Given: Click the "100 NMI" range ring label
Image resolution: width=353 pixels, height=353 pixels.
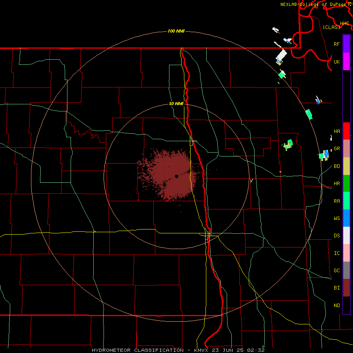Looking at the screenshot, I should (176, 31).
